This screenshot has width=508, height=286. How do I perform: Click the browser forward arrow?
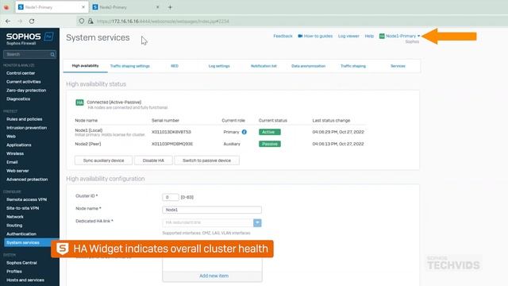point(20,21)
